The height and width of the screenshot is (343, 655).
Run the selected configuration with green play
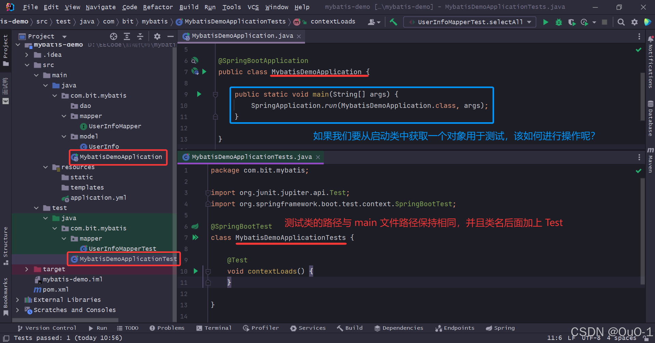point(545,22)
